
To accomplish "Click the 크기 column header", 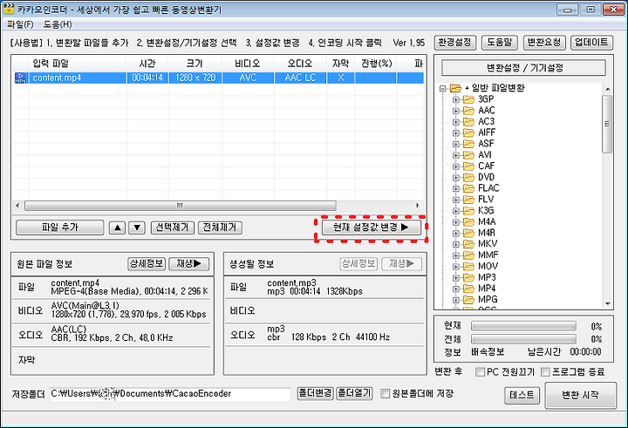I will tap(195, 64).
